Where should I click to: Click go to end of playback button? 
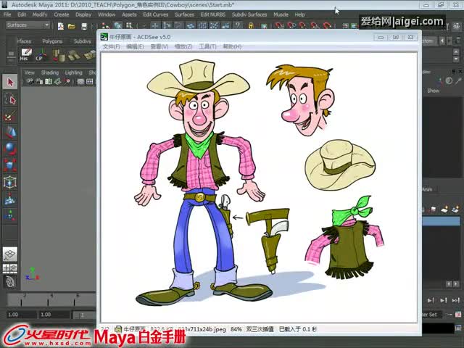[x=456, y=300]
